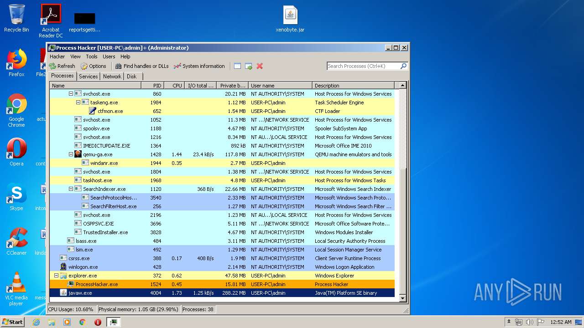Open the Help menu
This screenshot has height=328, width=584.
click(125, 56)
